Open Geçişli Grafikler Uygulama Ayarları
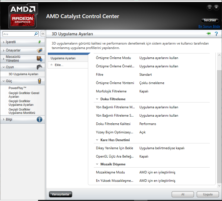Screen dimensions: 222x201 click(x=21, y=103)
